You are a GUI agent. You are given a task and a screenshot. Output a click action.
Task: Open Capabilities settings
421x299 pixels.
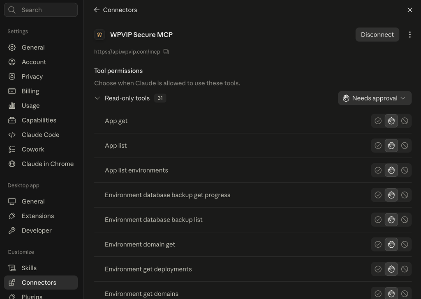[x=41, y=120]
